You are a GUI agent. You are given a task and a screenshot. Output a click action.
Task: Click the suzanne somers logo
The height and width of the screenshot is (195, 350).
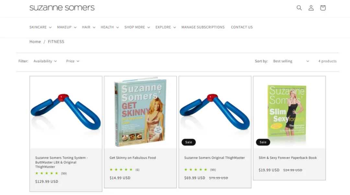62,7
